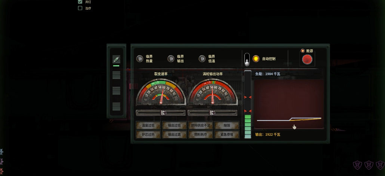Image resolution: width=385 pixels, height=176 pixels.
Task: Click the 输出过低 warning button
Action: click(x=174, y=126)
